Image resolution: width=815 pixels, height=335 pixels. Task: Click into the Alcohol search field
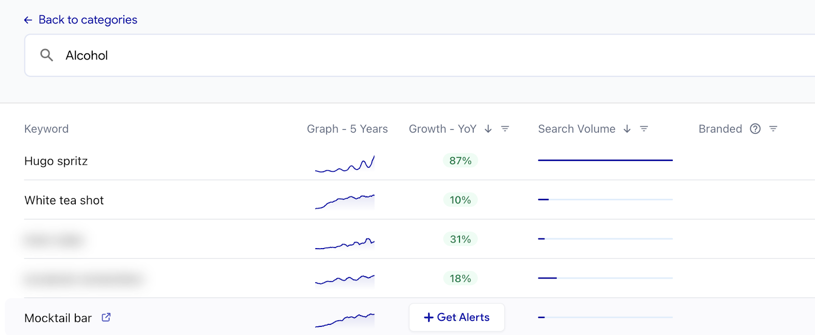pyautogui.click(x=407, y=55)
